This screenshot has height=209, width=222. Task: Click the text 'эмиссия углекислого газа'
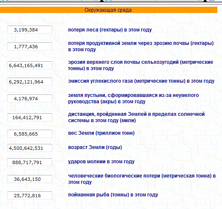click(100, 81)
